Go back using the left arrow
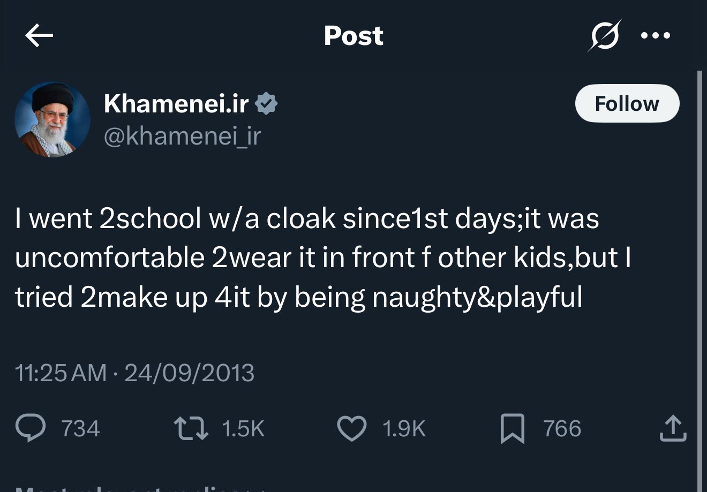Screen dimensions: 707x492 coord(39,36)
